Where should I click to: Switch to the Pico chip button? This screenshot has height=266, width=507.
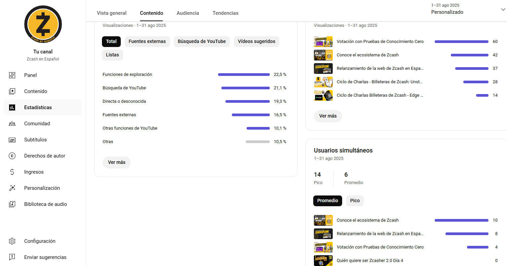355,201
